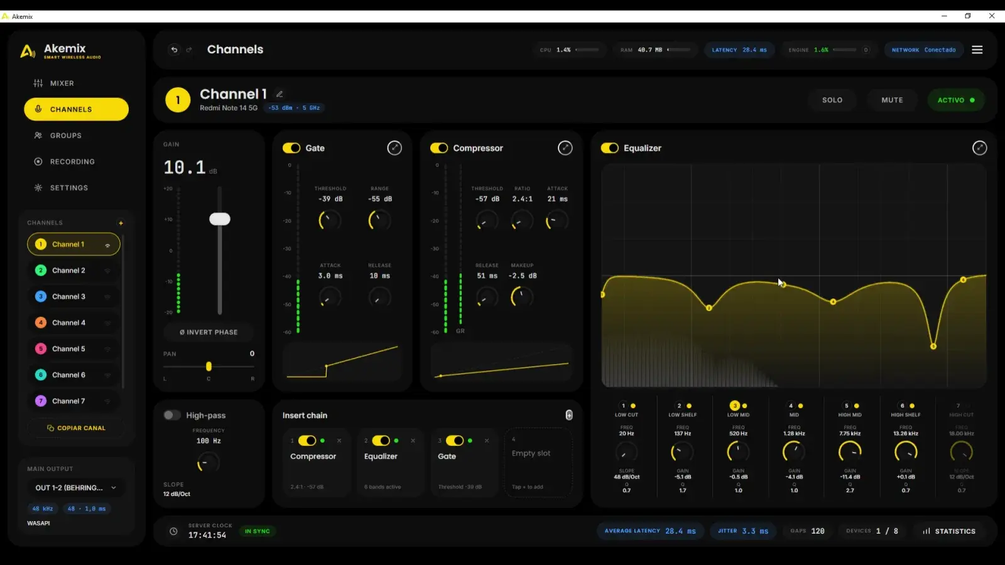1005x565 pixels.
Task: Select EQ band 2 Low Shelf number badge
Action: coord(679,406)
